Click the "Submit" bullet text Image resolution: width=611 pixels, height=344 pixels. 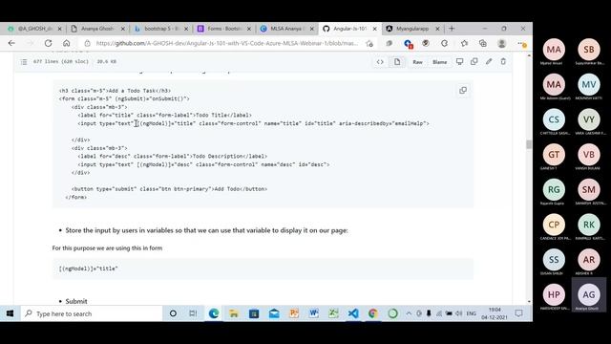coord(76,301)
